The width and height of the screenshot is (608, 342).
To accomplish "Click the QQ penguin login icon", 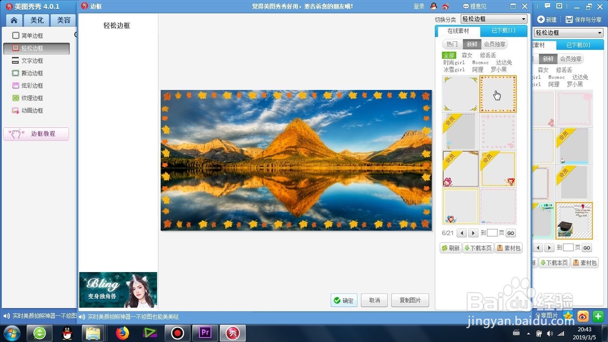I will click(x=434, y=6).
